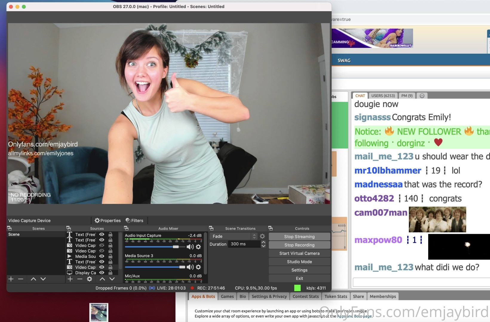Open the Token Stats tab

coord(336,296)
